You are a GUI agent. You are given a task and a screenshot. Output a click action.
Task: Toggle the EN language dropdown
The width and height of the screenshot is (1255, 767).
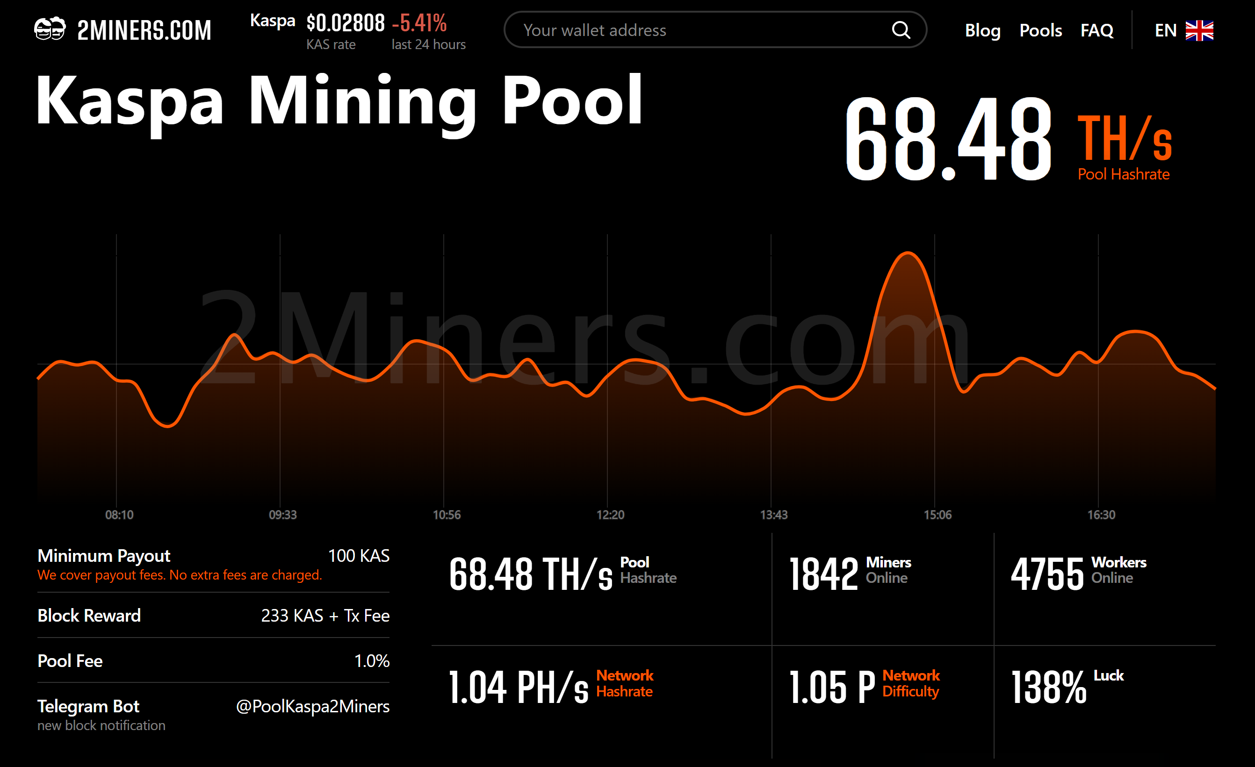pos(1183,30)
